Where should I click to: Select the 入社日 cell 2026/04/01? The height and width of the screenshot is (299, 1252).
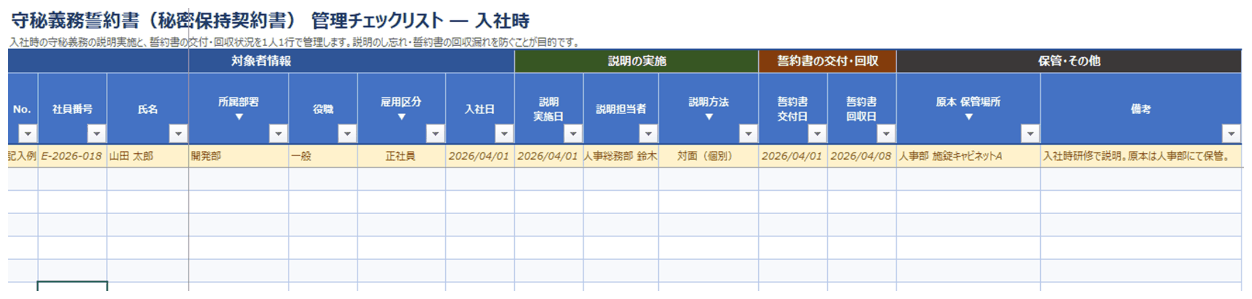pos(480,156)
